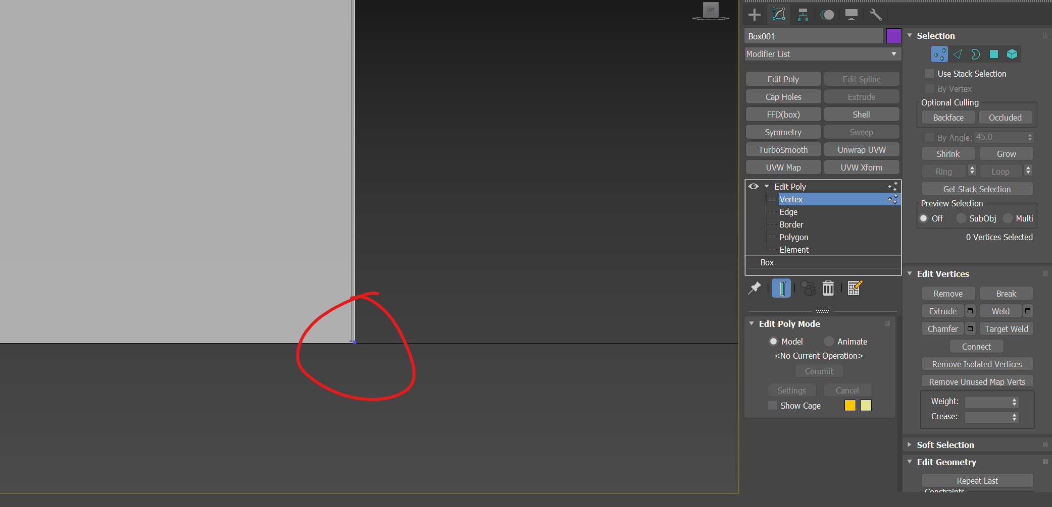
Task: Click the Pin Stack icon
Action: [755, 288]
